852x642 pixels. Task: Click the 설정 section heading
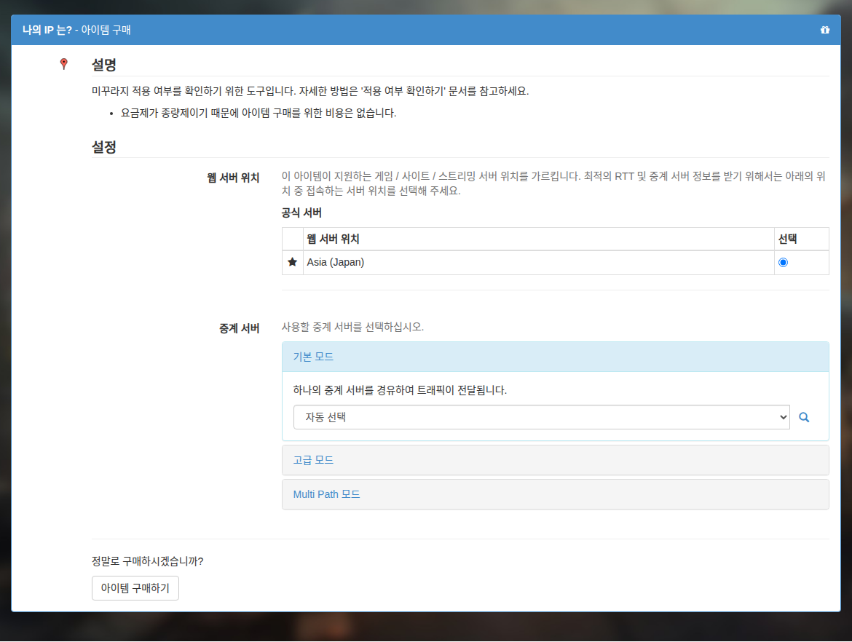point(104,146)
